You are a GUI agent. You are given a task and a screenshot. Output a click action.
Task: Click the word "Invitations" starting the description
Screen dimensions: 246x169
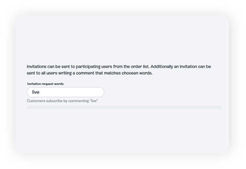pyautogui.click(x=37, y=66)
